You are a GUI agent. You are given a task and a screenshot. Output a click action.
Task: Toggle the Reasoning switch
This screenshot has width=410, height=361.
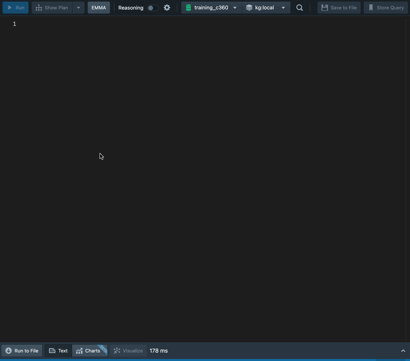pos(153,8)
